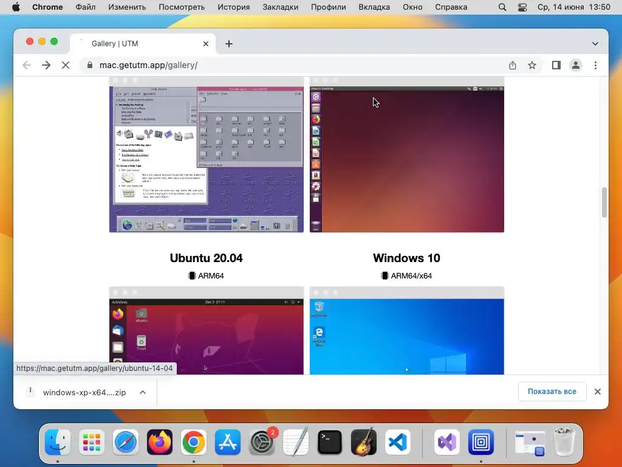Open the App Store from the Dock

(x=228, y=442)
